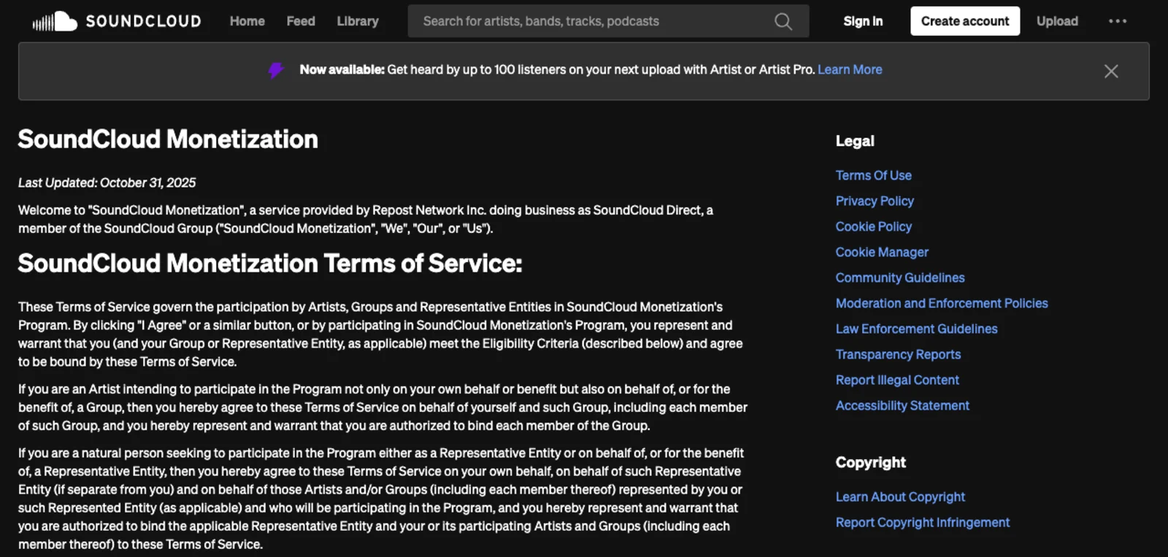The width and height of the screenshot is (1168, 557).
Task: Open the Upload page
Action: [1057, 21]
